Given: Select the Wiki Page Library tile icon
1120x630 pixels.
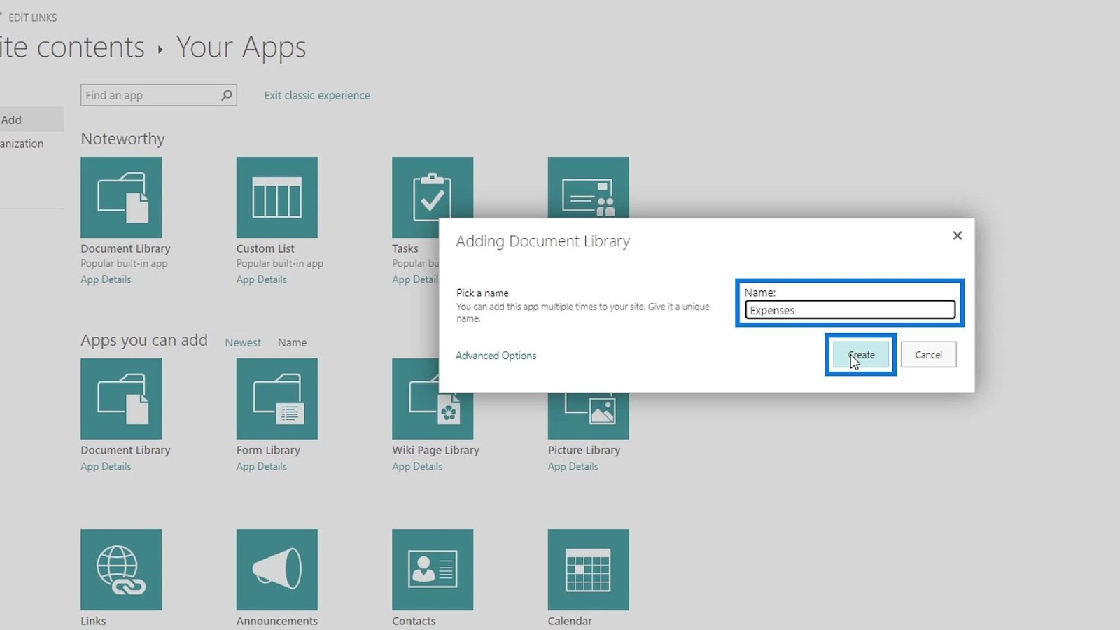Looking at the screenshot, I should (433, 416).
